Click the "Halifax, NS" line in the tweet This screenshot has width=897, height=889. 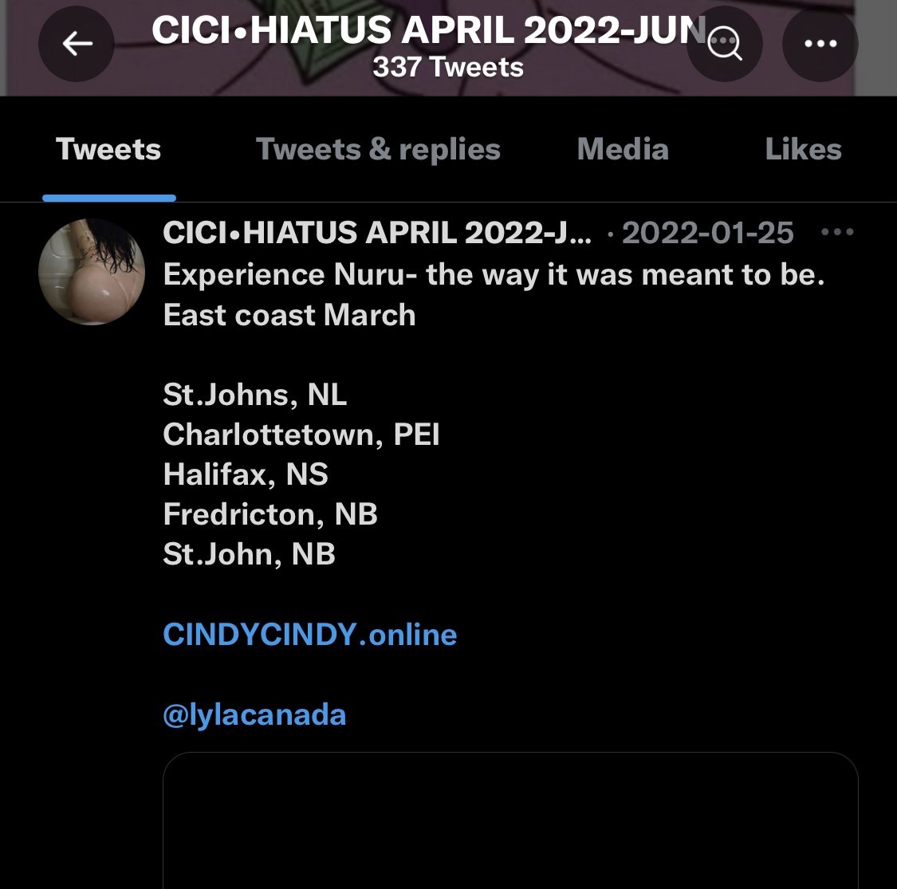(246, 474)
